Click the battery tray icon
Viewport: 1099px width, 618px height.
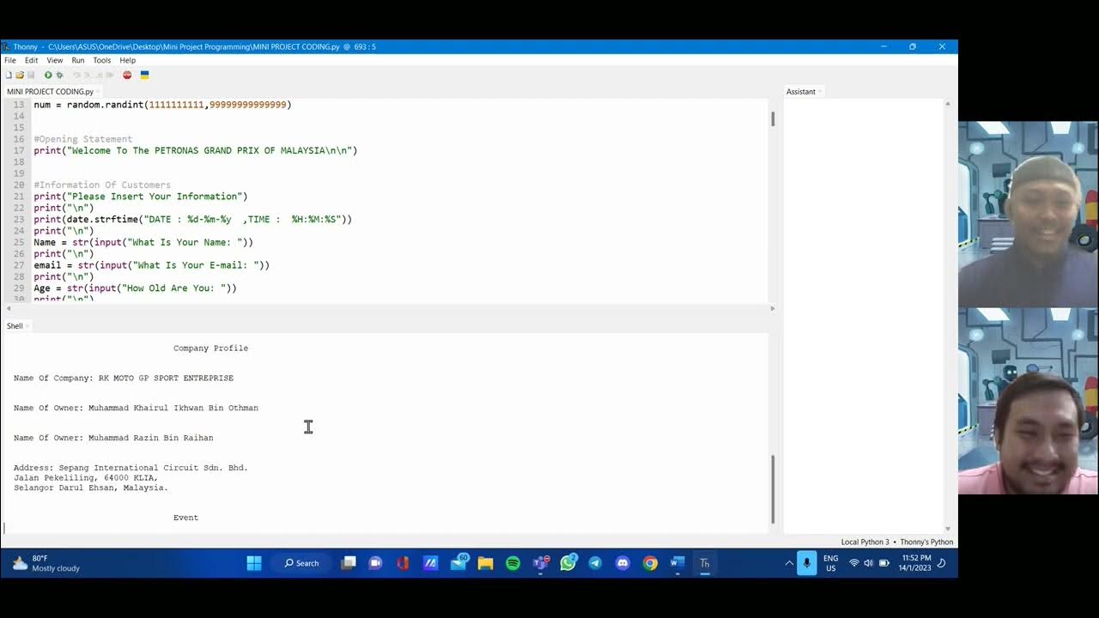(x=884, y=563)
